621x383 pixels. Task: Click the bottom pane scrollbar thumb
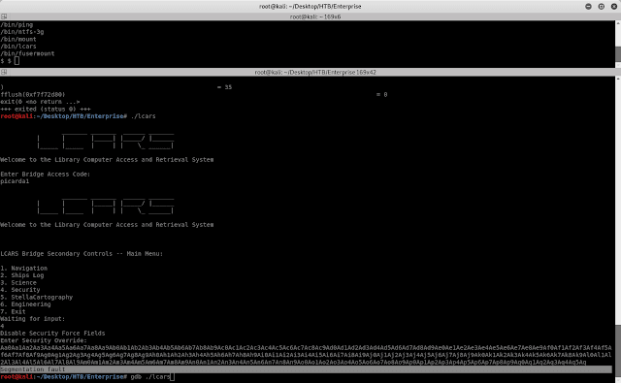click(x=618, y=351)
